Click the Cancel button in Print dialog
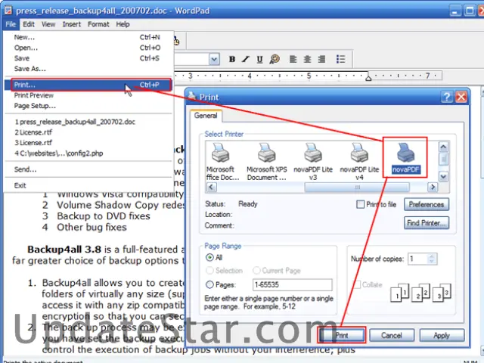This screenshot has height=363, width=484. pyautogui.click(x=392, y=335)
